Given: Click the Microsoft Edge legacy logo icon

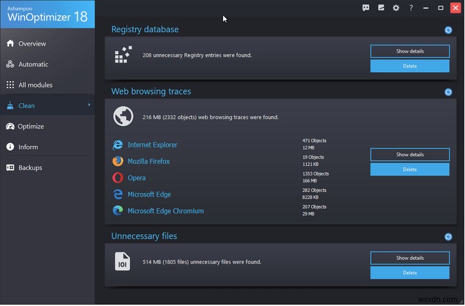Looking at the screenshot, I should (118, 194).
